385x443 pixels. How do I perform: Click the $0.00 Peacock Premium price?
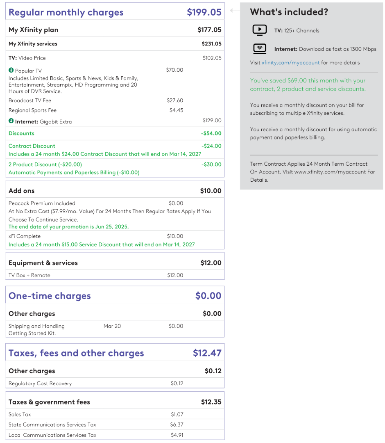[176, 203]
